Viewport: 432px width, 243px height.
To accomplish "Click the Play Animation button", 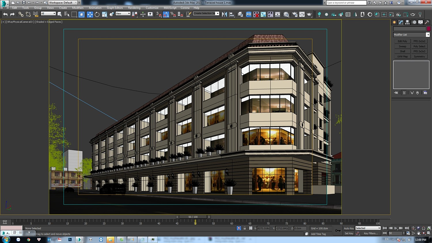I will point(396,228).
